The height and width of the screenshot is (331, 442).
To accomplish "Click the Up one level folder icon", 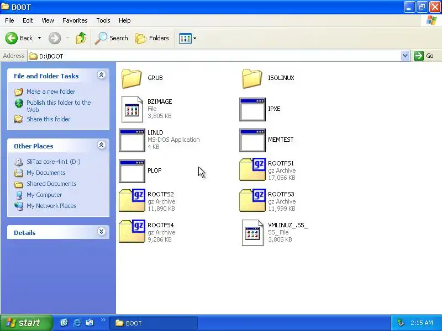I will [x=81, y=38].
